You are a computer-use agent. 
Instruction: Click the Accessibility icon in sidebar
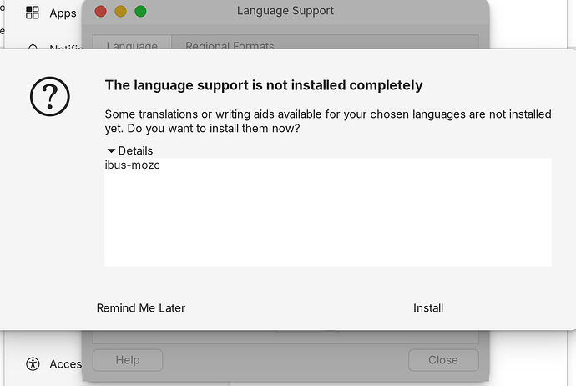pos(33,363)
